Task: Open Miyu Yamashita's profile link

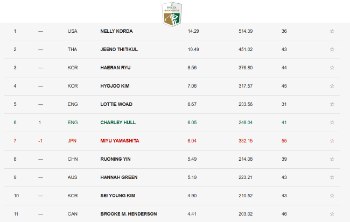Action: [120, 141]
